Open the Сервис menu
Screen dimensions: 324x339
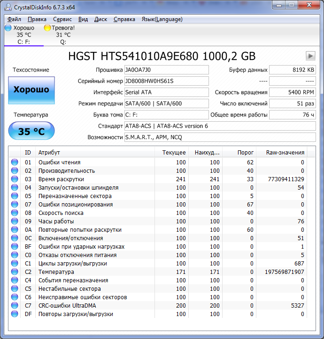click(62, 19)
